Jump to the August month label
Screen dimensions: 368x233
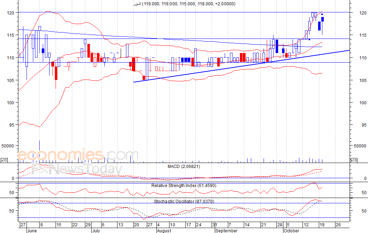[164, 231]
